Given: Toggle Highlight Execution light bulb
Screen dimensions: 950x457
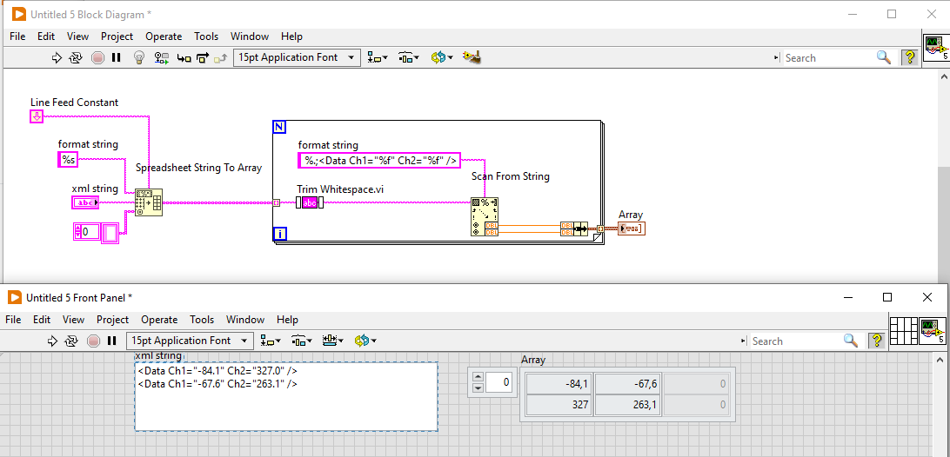Looking at the screenshot, I should (x=139, y=58).
